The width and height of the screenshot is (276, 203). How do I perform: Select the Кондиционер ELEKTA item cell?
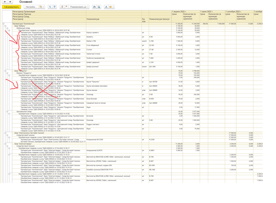[x=114, y=151]
